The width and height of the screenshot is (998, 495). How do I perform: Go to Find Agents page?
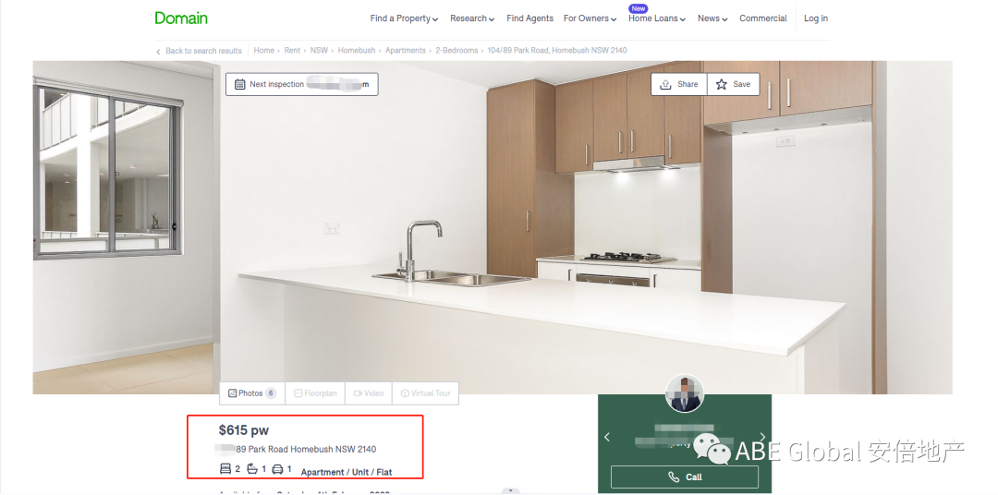click(529, 18)
